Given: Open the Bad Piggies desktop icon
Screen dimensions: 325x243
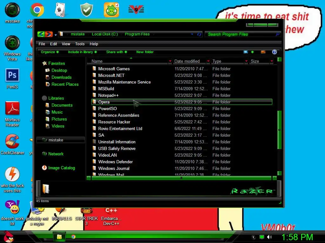Looking at the screenshot, I should tap(111, 10).
